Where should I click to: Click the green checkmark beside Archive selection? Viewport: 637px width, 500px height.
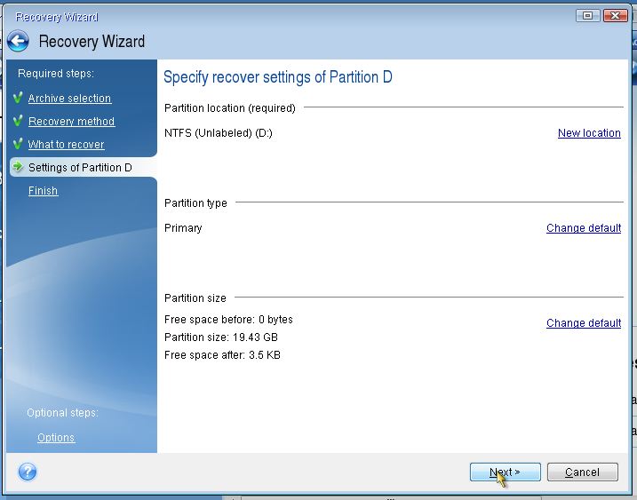point(18,98)
